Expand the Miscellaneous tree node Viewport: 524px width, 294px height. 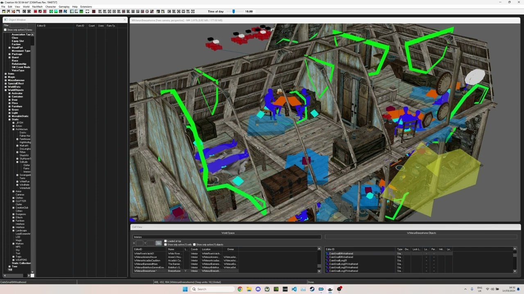coord(6,80)
